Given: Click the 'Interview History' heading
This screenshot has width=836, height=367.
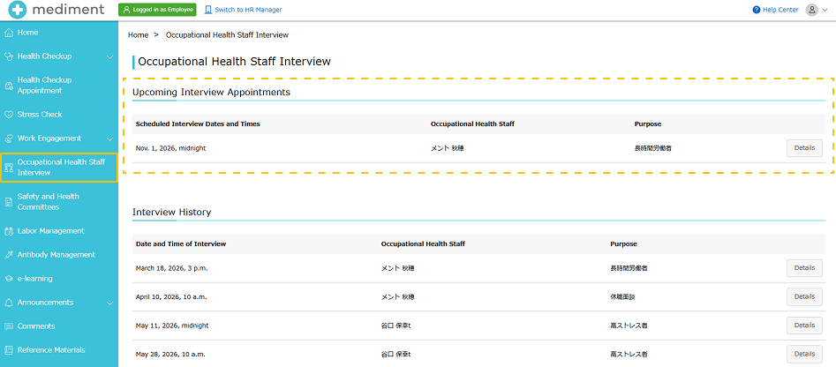Looking at the screenshot, I should pyautogui.click(x=171, y=212).
